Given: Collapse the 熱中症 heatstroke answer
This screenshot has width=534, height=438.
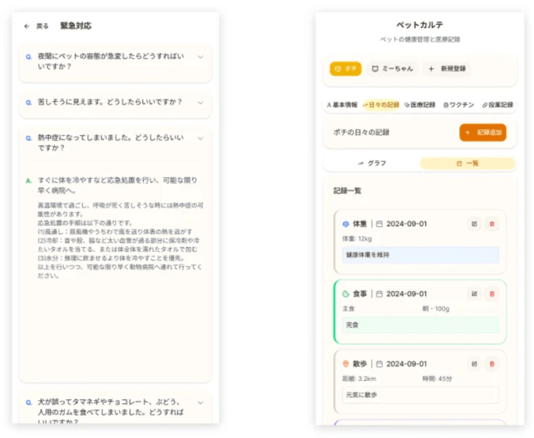Looking at the screenshot, I should (200, 138).
